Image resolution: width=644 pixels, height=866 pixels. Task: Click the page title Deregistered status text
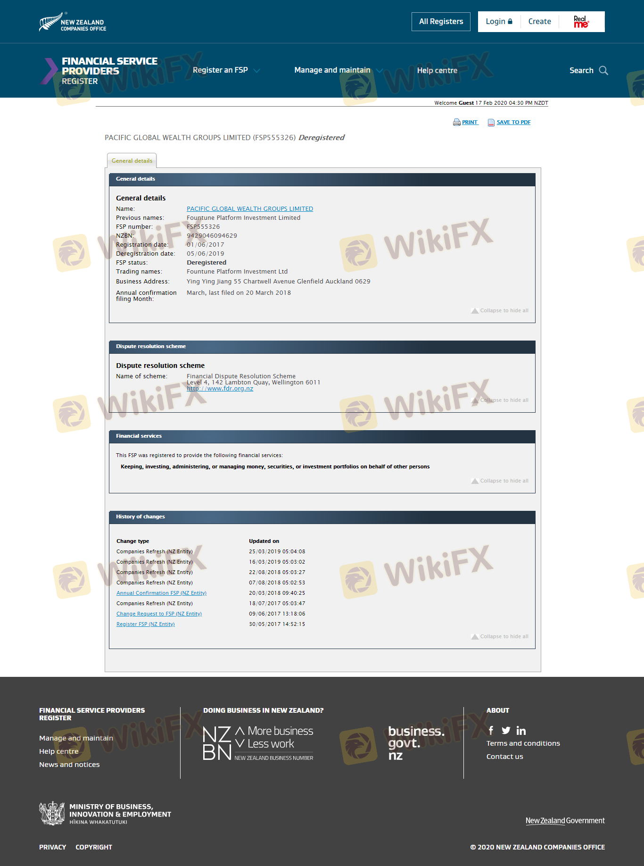[x=322, y=138]
